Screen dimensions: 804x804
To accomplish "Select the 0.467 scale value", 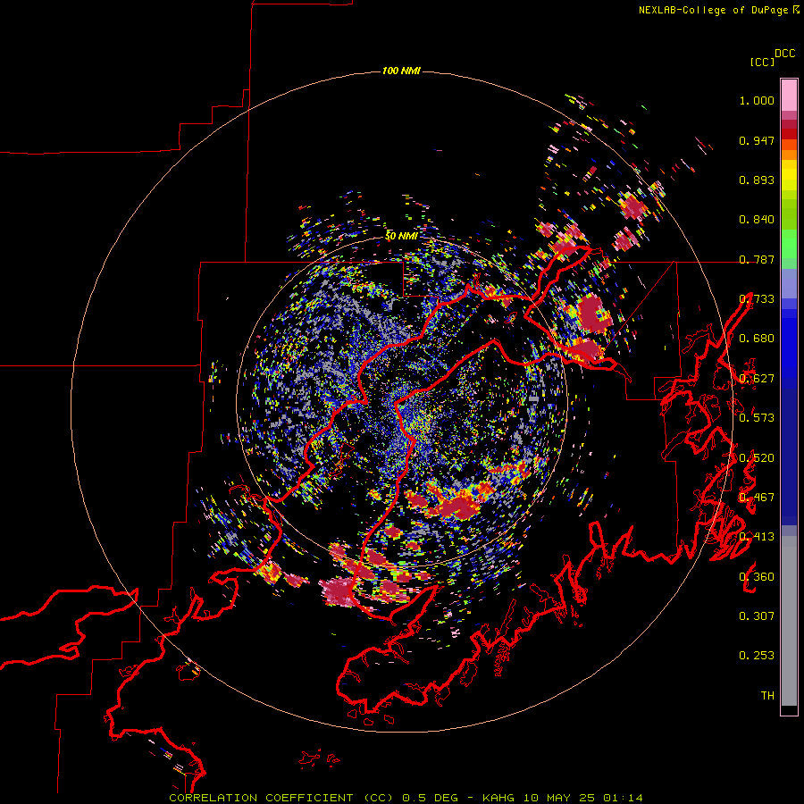I will tap(757, 498).
